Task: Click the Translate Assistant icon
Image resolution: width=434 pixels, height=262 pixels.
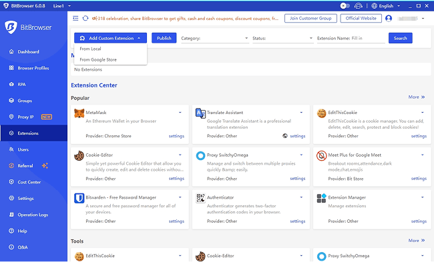Action: pos(200,113)
